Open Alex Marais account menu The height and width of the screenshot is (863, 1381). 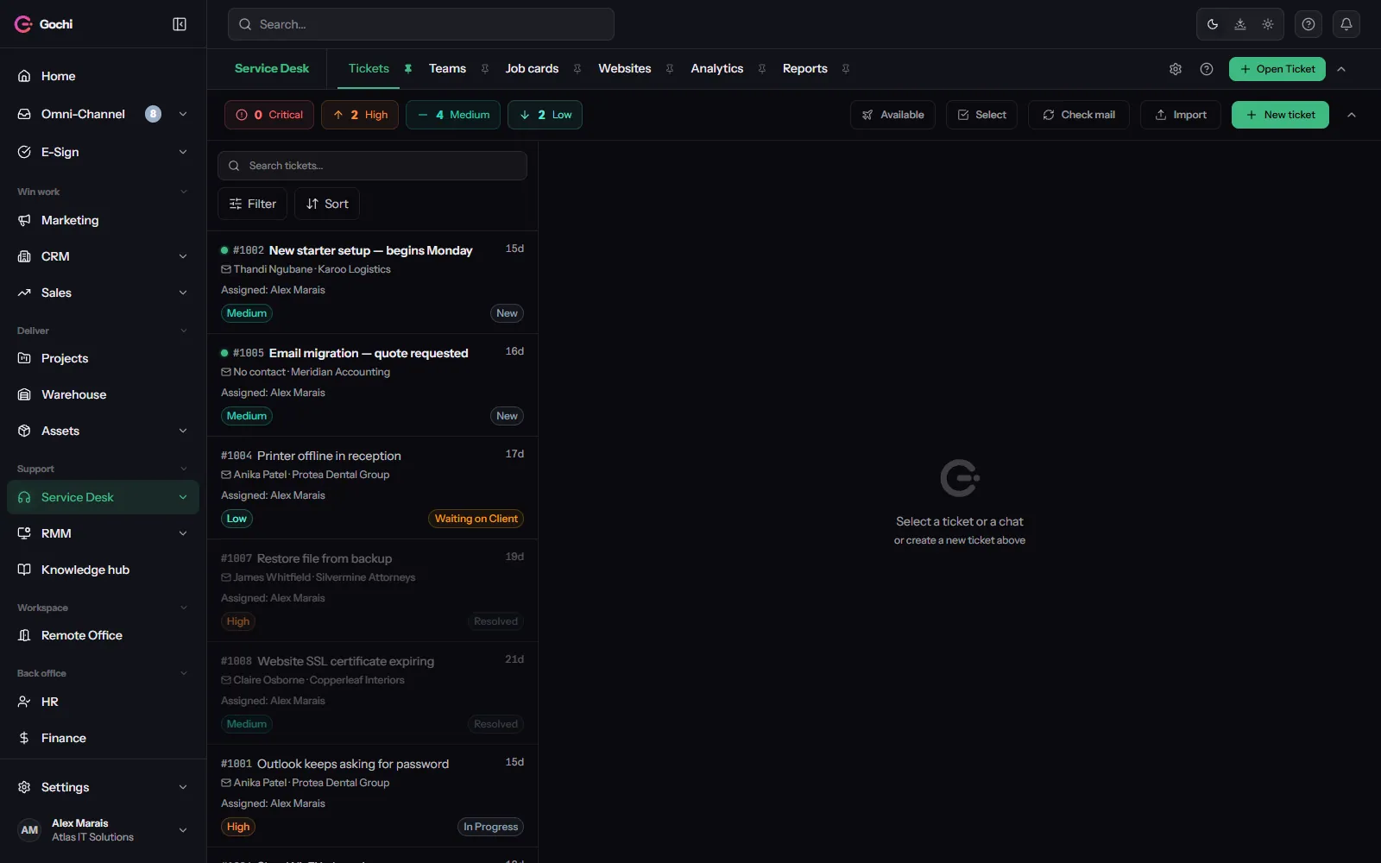click(x=103, y=830)
